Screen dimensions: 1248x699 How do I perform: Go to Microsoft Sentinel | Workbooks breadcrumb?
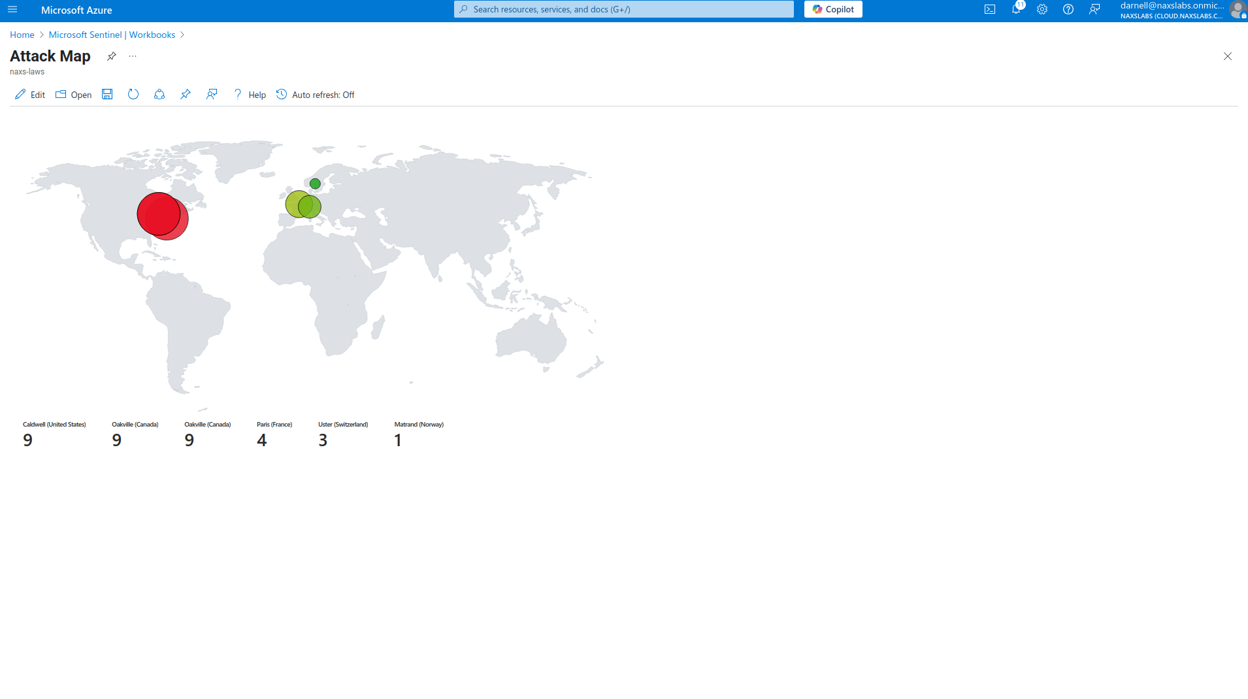point(112,35)
